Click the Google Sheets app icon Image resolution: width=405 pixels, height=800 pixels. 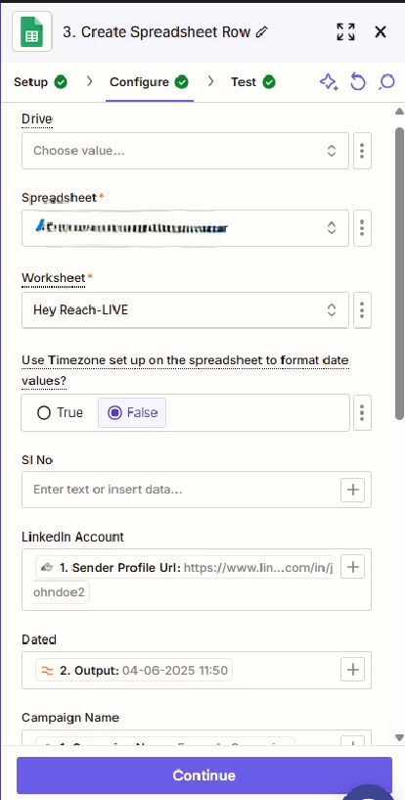pos(32,31)
